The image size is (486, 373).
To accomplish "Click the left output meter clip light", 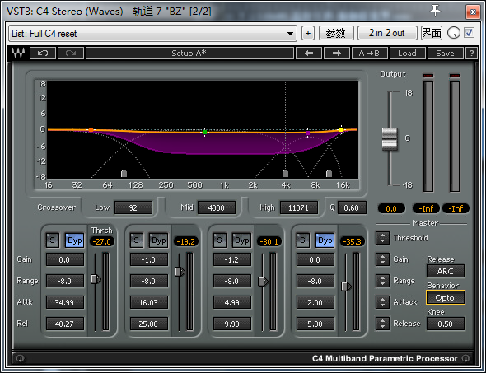I will (x=428, y=76).
